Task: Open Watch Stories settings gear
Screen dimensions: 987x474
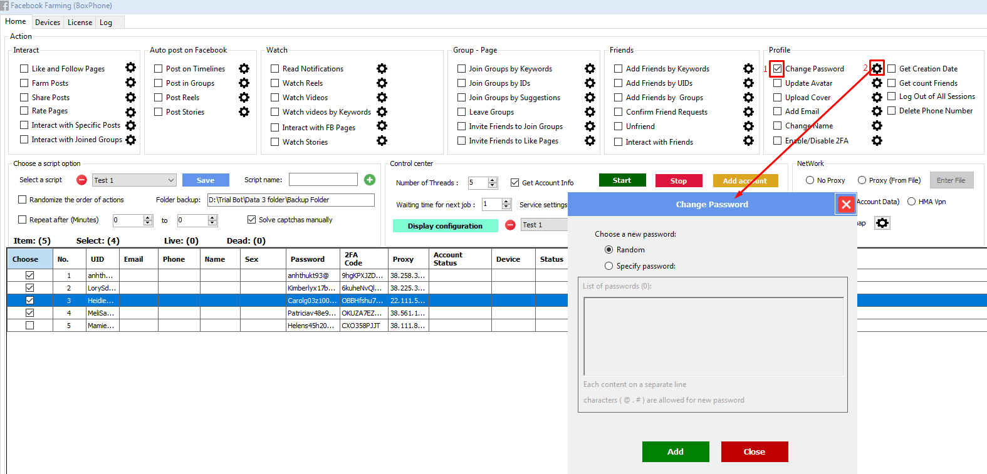Action: tap(382, 141)
